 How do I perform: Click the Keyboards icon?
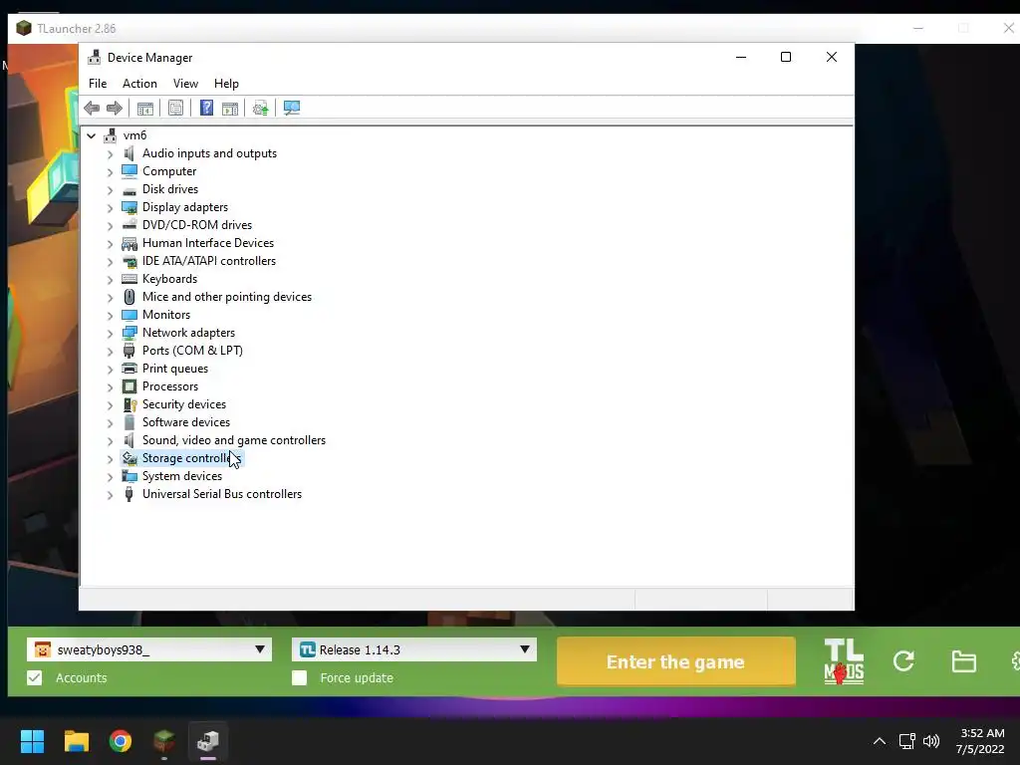[x=129, y=279]
